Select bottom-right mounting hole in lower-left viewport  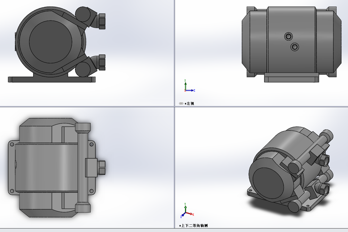pos(92,191)
